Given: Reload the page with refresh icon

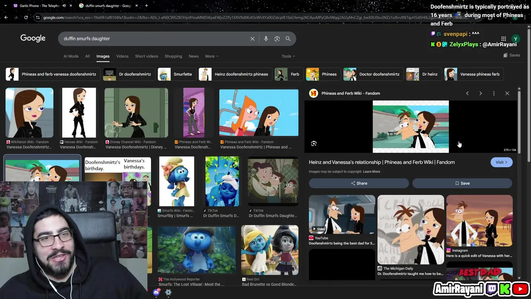Looking at the screenshot, I should [26, 17].
